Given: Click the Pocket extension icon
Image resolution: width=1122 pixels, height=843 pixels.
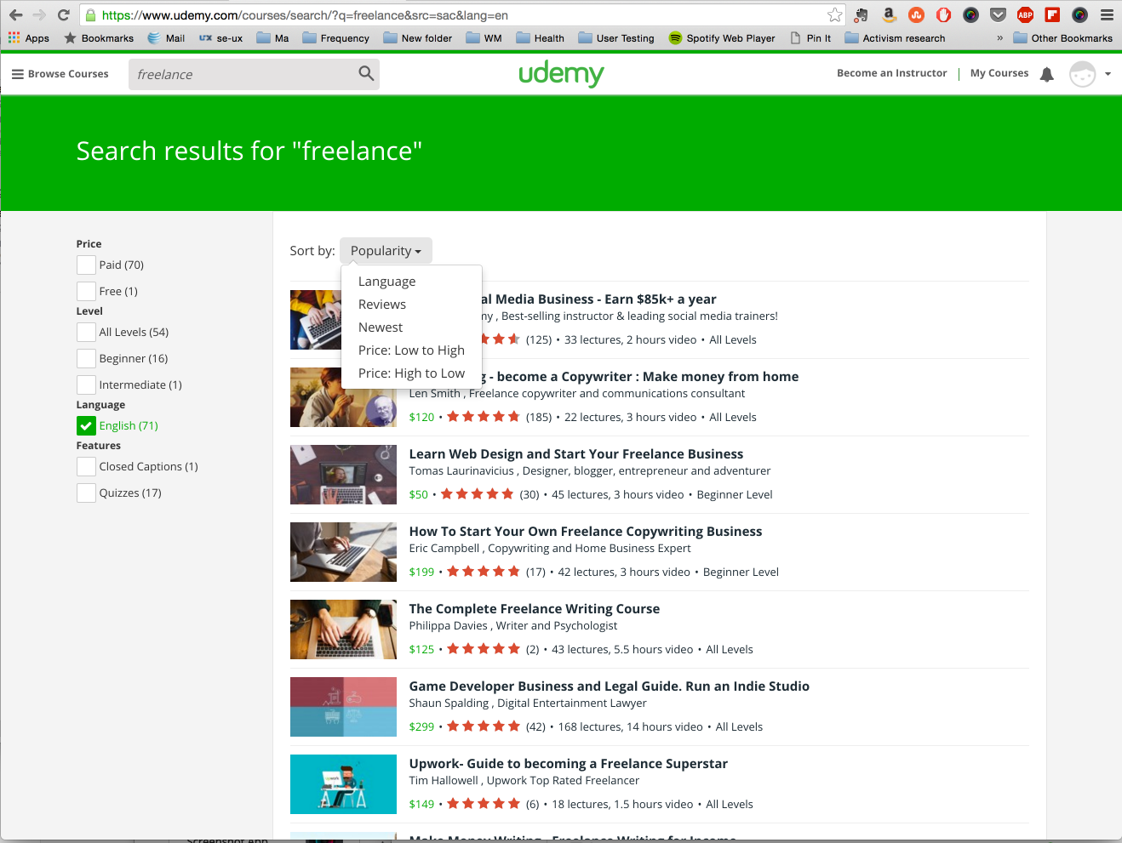Looking at the screenshot, I should [x=999, y=14].
